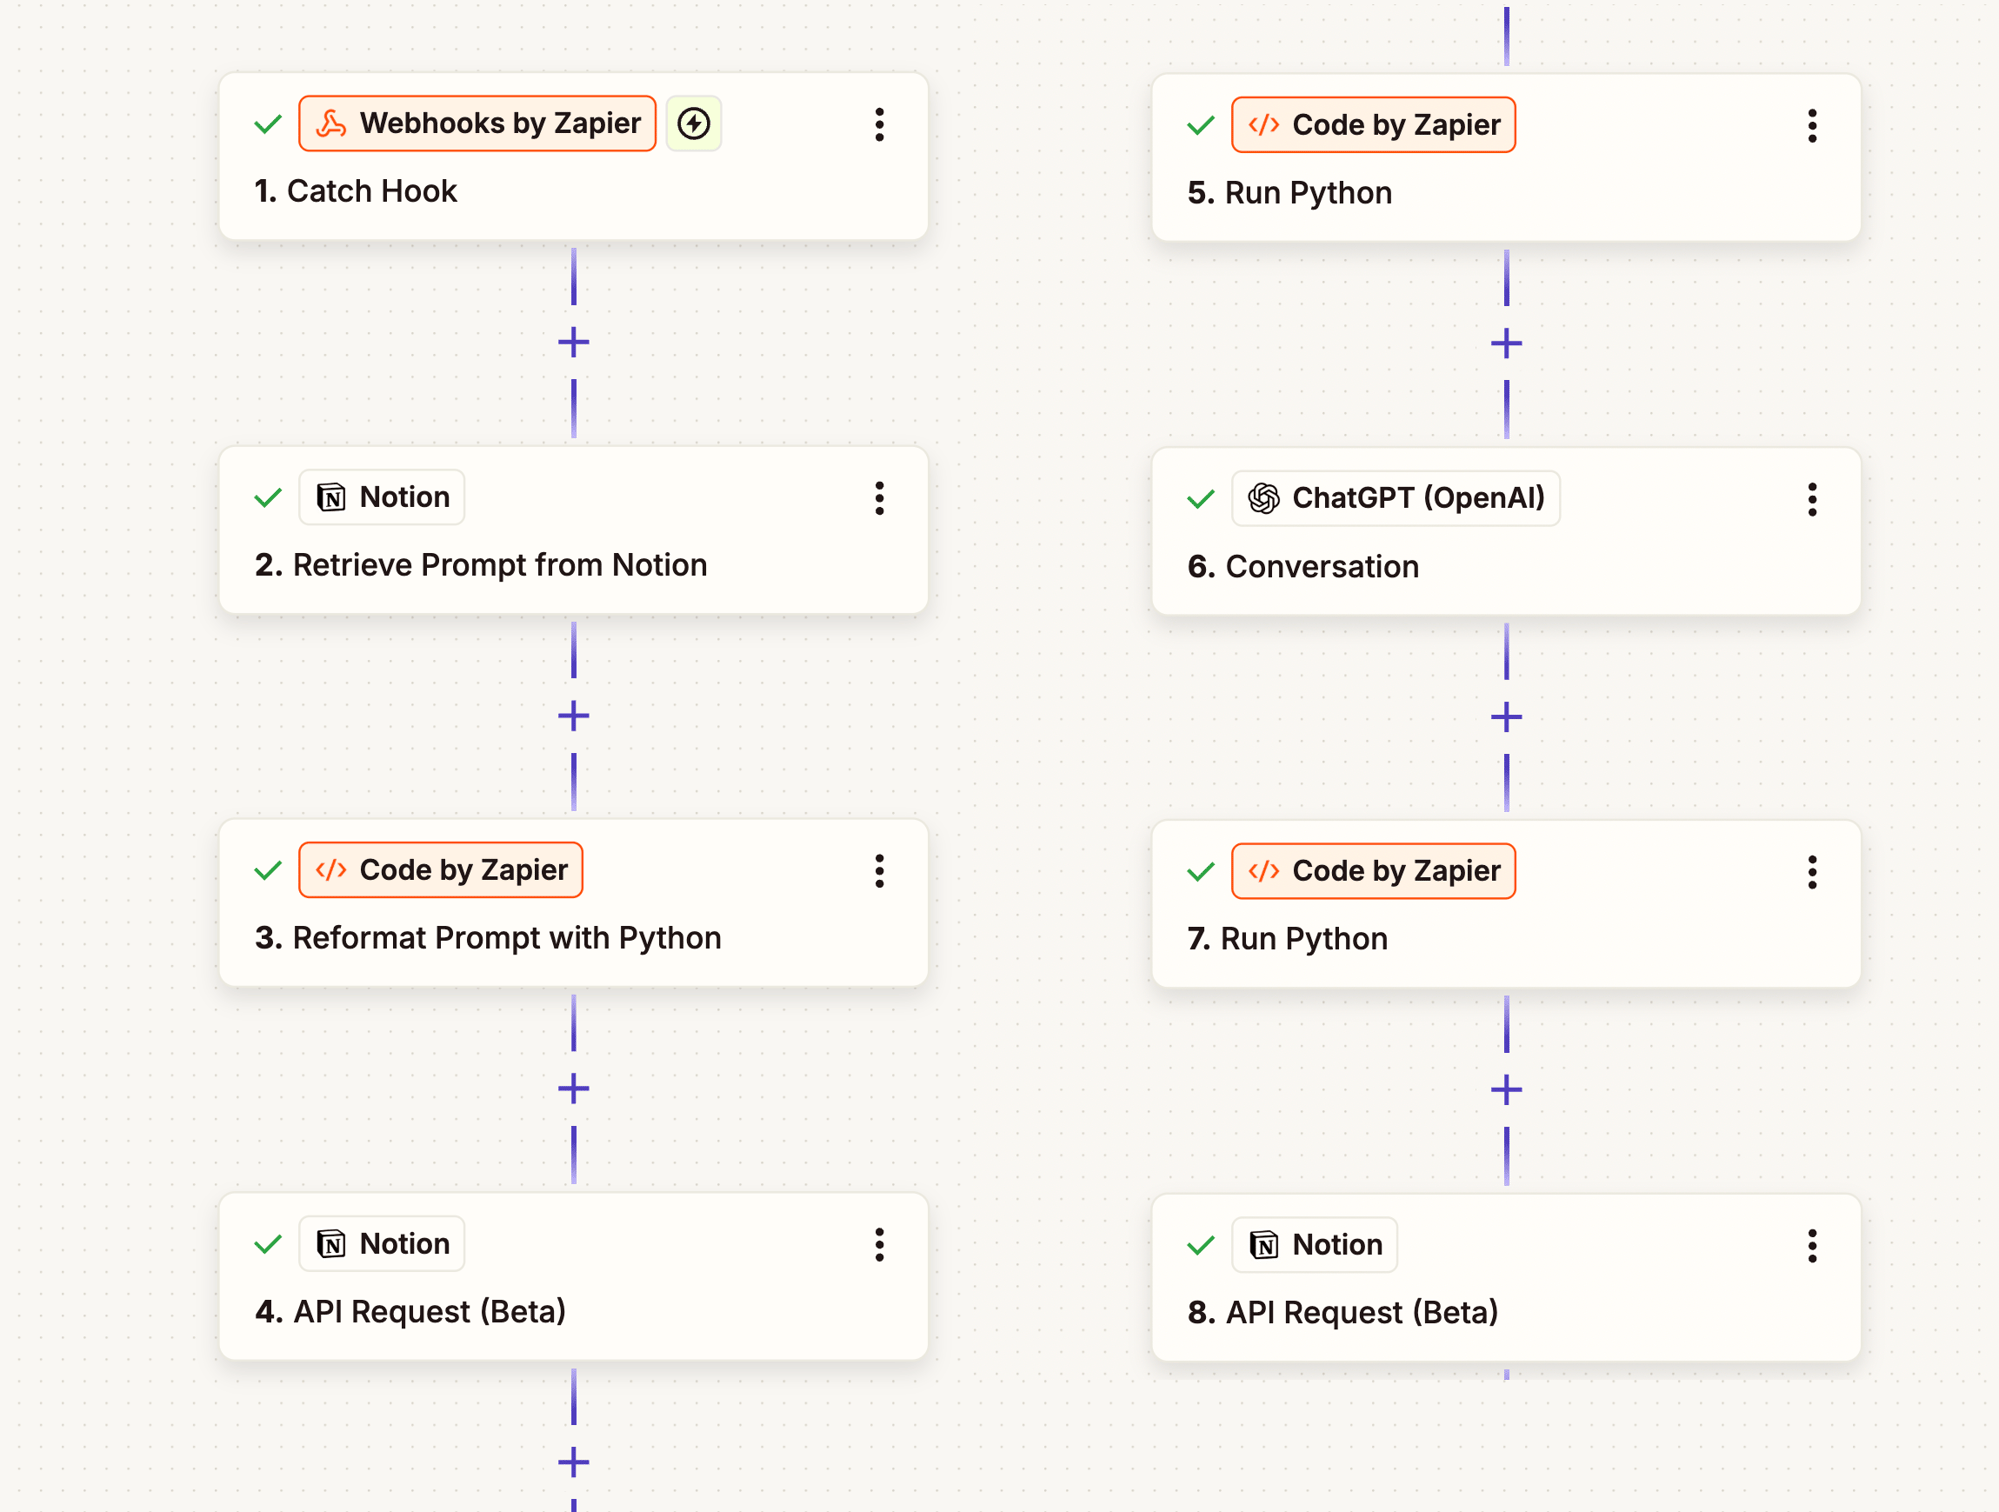Click the Notion icon on step 8
The image size is (1999, 1512).
coord(1264,1245)
